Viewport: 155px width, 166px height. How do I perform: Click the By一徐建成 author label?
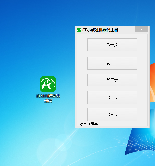point(89,124)
